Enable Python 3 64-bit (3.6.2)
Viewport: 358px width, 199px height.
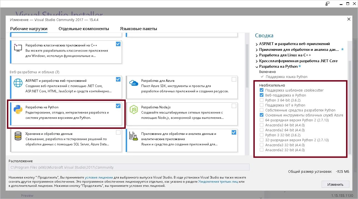click(261, 100)
